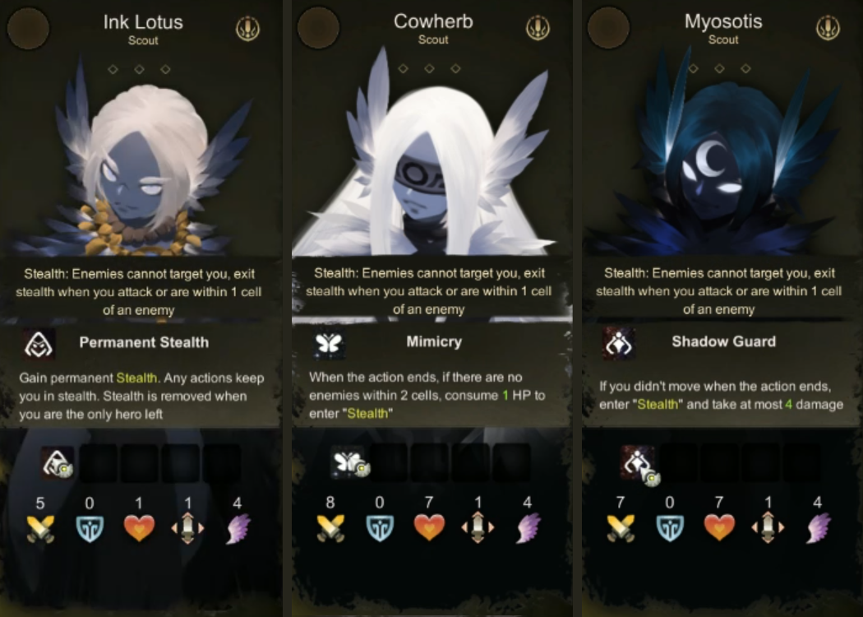Click Myosotis Shadow Guard skill icon
The image size is (863, 617).
[x=619, y=343]
